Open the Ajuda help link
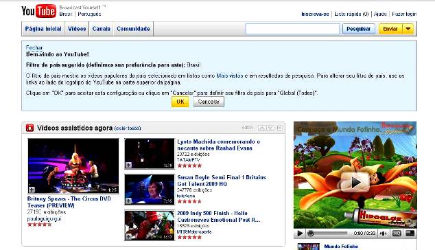Screen dimensions: 435x250 [380, 14]
